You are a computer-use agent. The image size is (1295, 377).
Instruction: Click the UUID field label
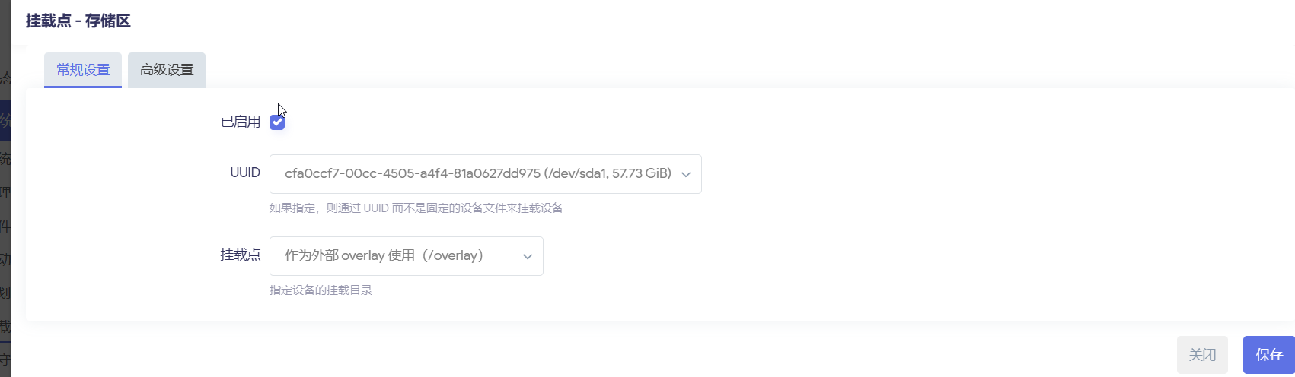coord(245,173)
